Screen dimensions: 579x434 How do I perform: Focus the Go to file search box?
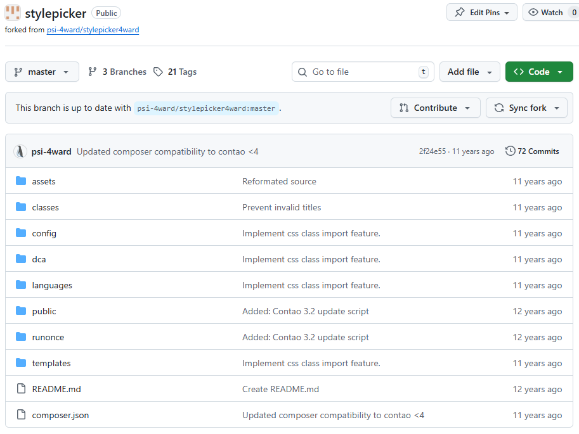coord(361,72)
